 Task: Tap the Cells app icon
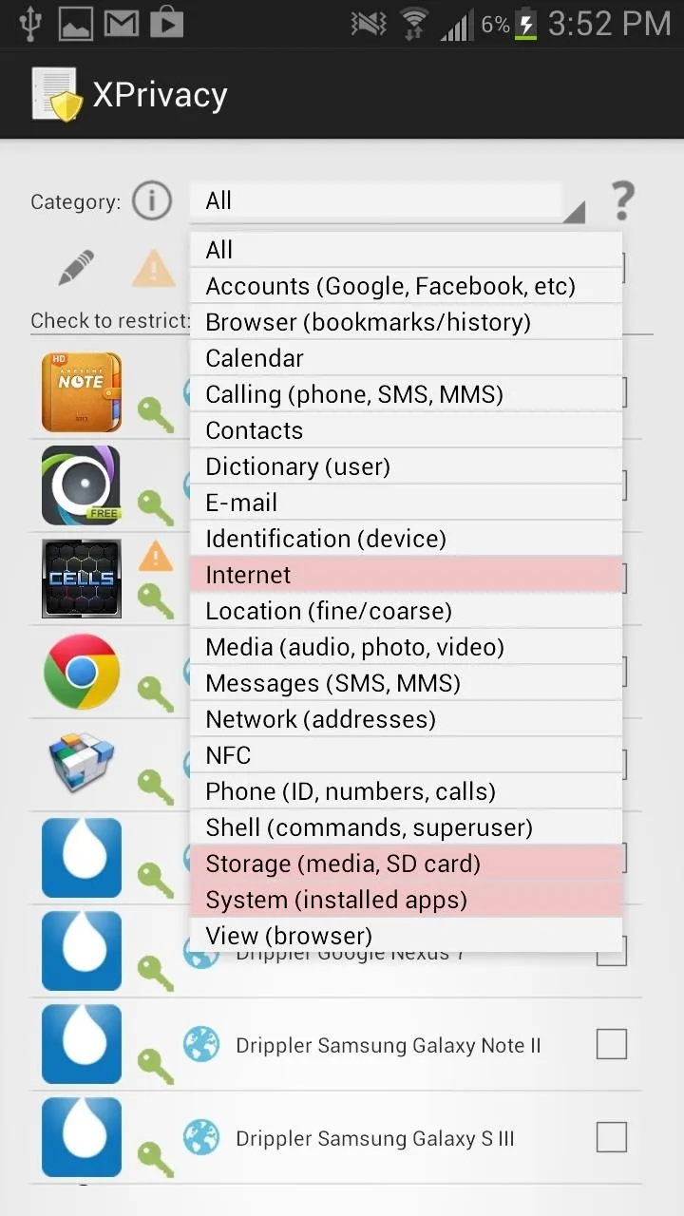(x=82, y=579)
